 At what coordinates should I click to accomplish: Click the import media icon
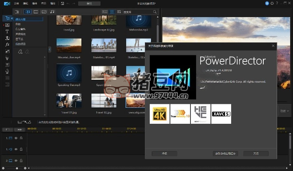[x=17, y=12]
